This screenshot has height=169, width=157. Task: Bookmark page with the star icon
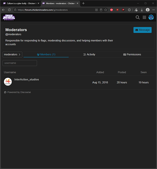point(106,10)
